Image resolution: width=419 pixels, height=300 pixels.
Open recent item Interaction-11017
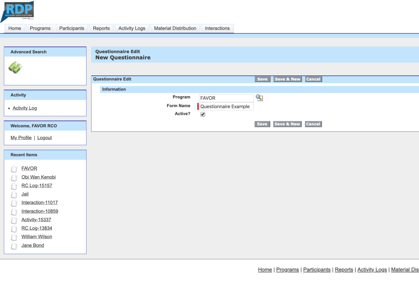click(39, 203)
